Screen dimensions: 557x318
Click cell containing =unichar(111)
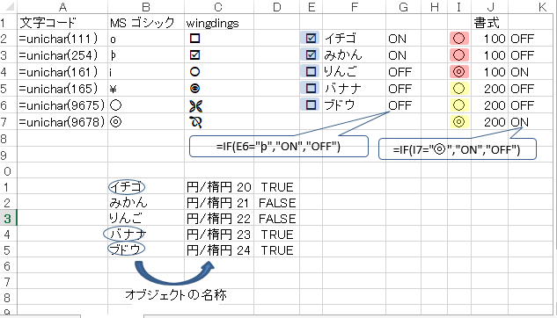(x=62, y=39)
